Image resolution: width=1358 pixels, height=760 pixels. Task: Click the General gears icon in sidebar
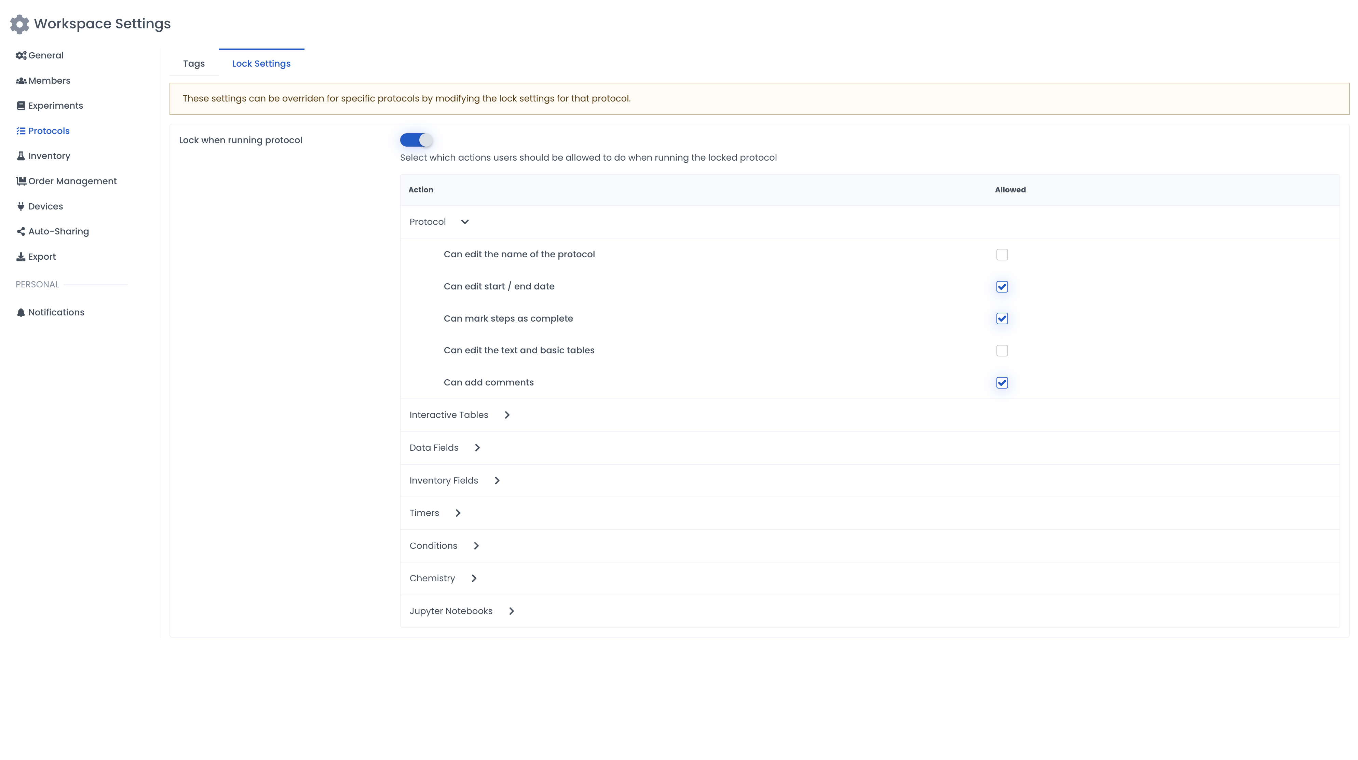click(x=21, y=55)
